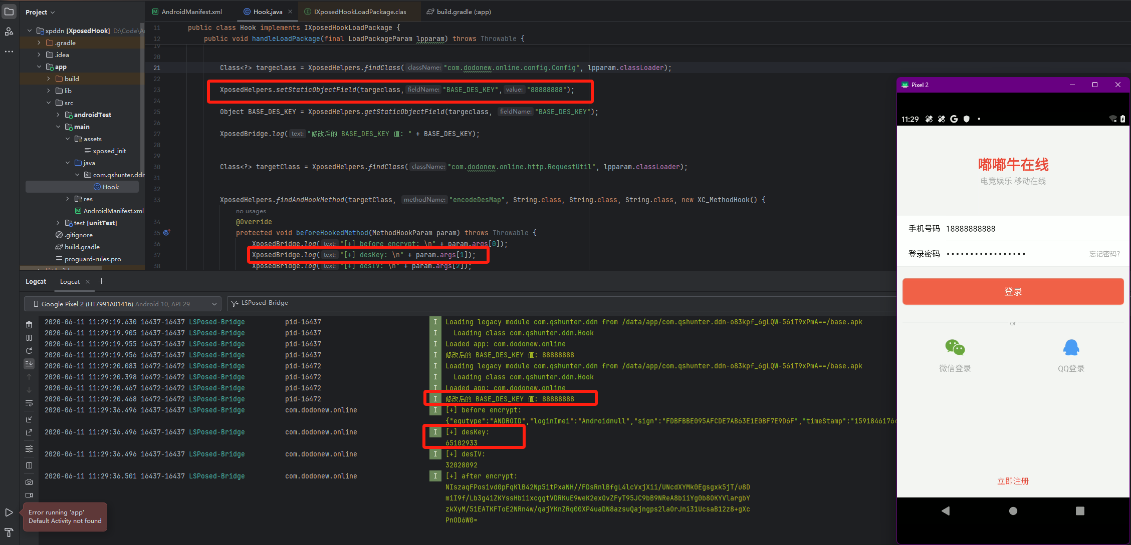Open Logcat format settings sliders icon
1131x545 pixels.
29,449
